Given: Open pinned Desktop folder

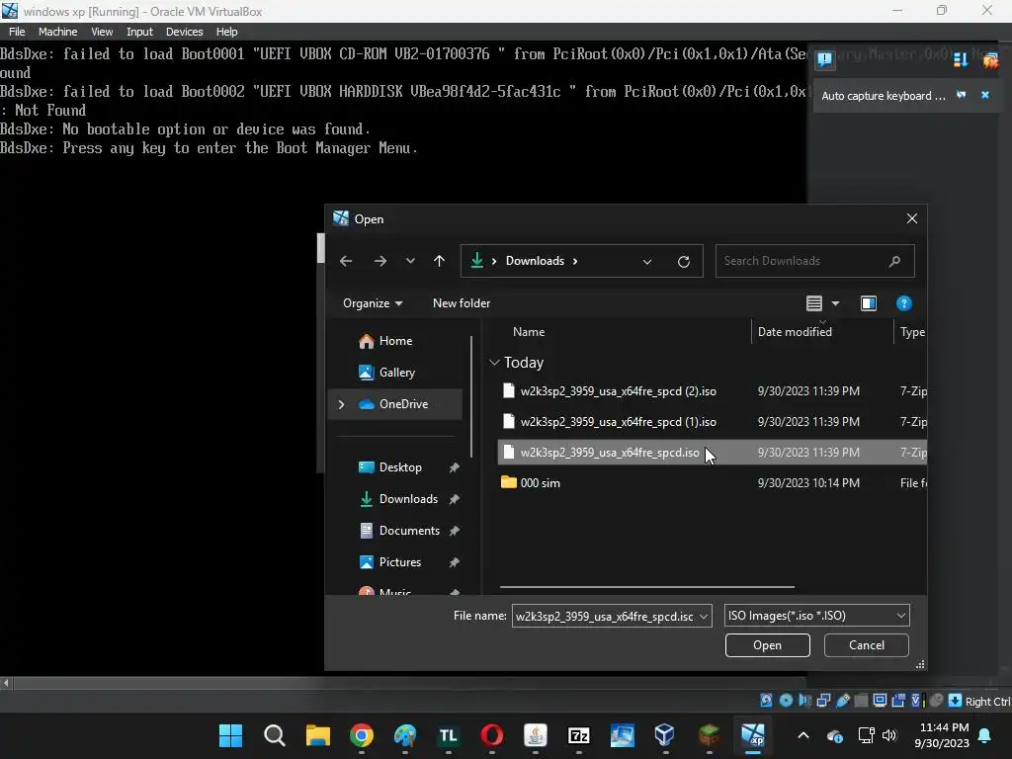Looking at the screenshot, I should (400, 467).
